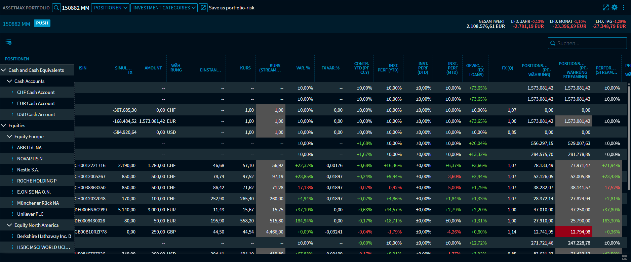The image size is (631, 262).
Task: Open three-dot menu beside Nestle S.A.
Action: pos(12,170)
